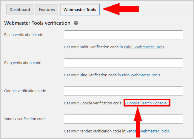This screenshot has width=194, height=139.
Task: Click the Bing verification code label
Action: pos(23,63)
